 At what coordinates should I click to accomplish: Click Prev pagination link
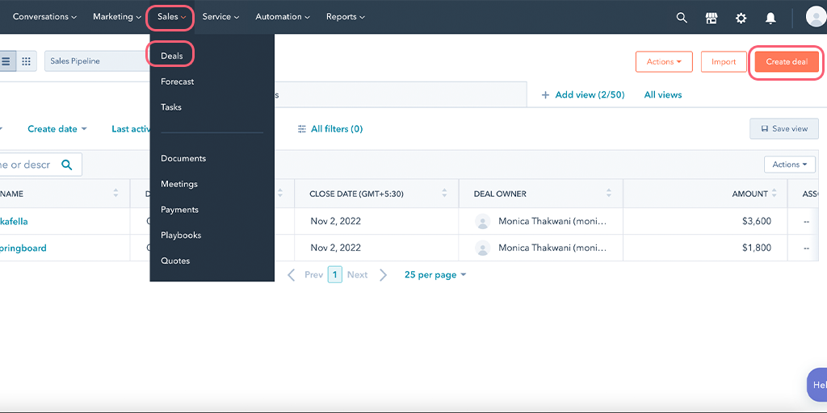314,275
